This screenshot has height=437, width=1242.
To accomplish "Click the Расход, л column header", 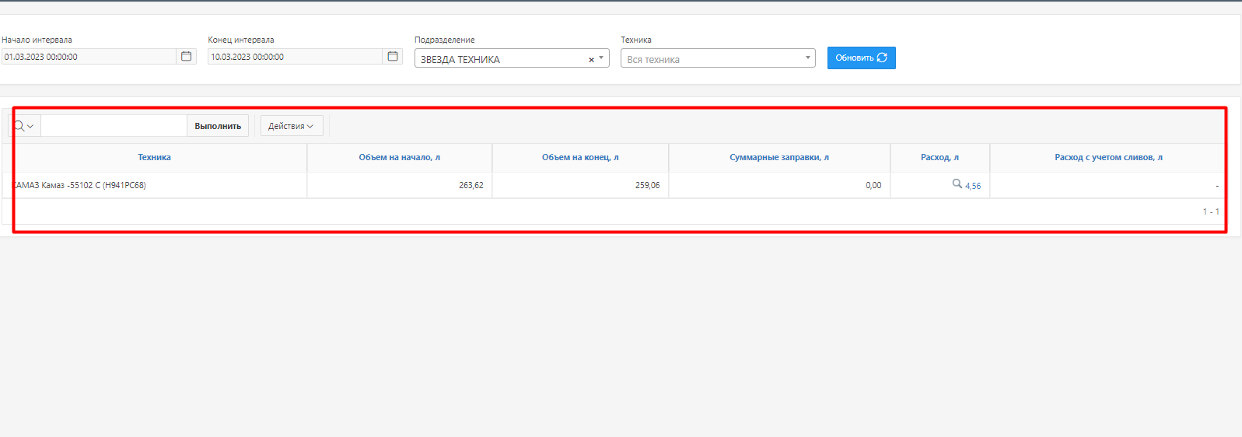I will click(x=939, y=157).
